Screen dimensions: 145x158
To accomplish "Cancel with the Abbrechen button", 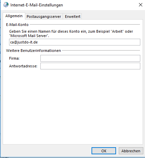I will pyautogui.click(x=131, y=151).
